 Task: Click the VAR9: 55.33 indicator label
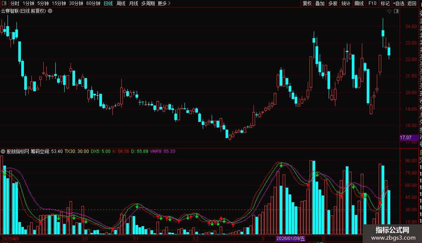click(162, 151)
